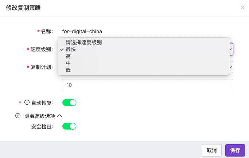Click the 复制计划 dropdown arrow
Image resolution: width=249 pixels, height=158 pixels.
click(x=230, y=67)
